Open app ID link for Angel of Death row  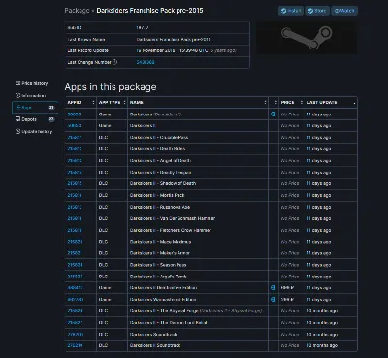coord(75,161)
